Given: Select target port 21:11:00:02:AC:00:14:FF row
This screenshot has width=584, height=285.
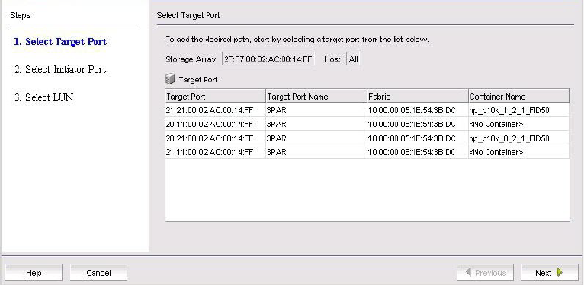Looking at the screenshot, I should pos(367,152).
